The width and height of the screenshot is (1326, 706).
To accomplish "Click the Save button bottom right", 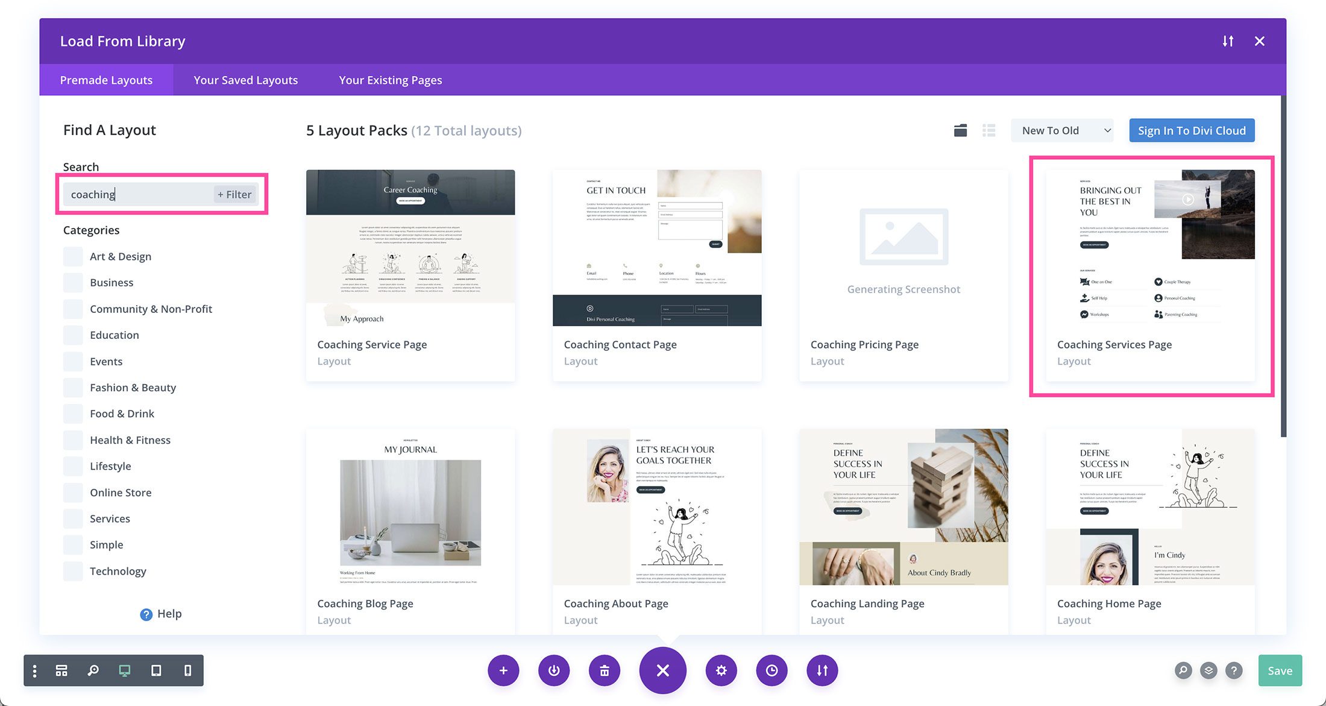I will point(1280,670).
